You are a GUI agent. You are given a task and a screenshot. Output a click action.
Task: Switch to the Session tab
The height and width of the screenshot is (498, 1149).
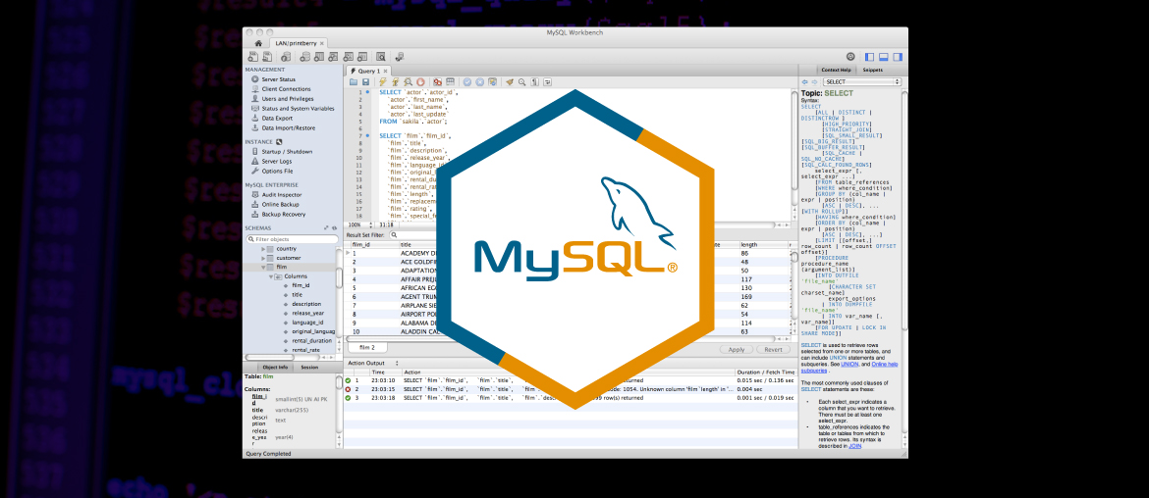click(x=308, y=367)
